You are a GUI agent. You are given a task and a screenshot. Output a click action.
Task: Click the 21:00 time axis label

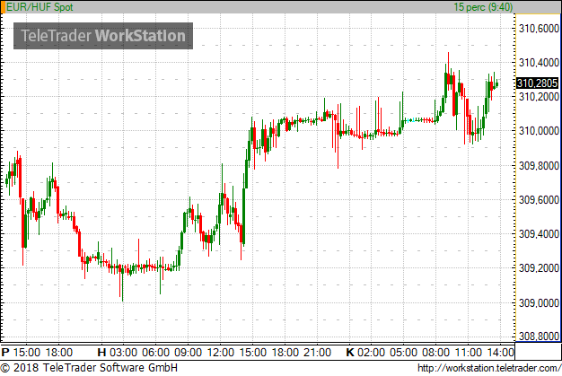click(317, 353)
